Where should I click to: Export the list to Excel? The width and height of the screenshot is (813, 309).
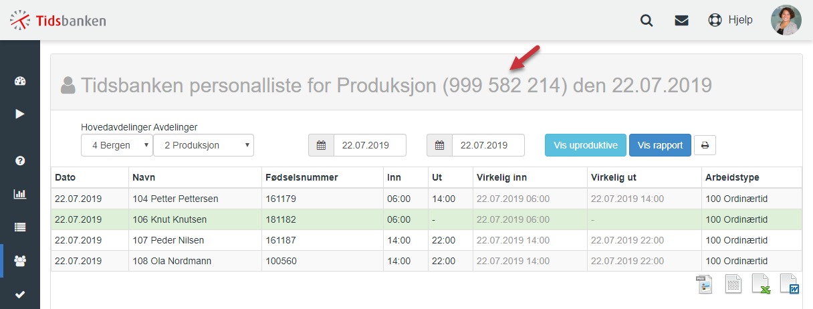[762, 284]
